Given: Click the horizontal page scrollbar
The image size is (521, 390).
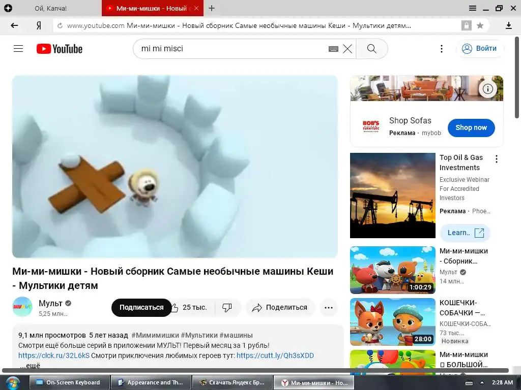Looking at the screenshot, I should click(x=255, y=370).
